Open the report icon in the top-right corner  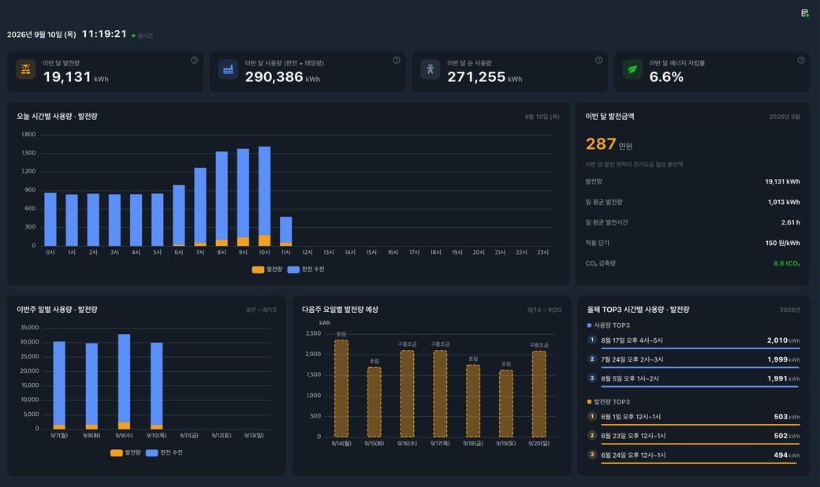point(805,13)
